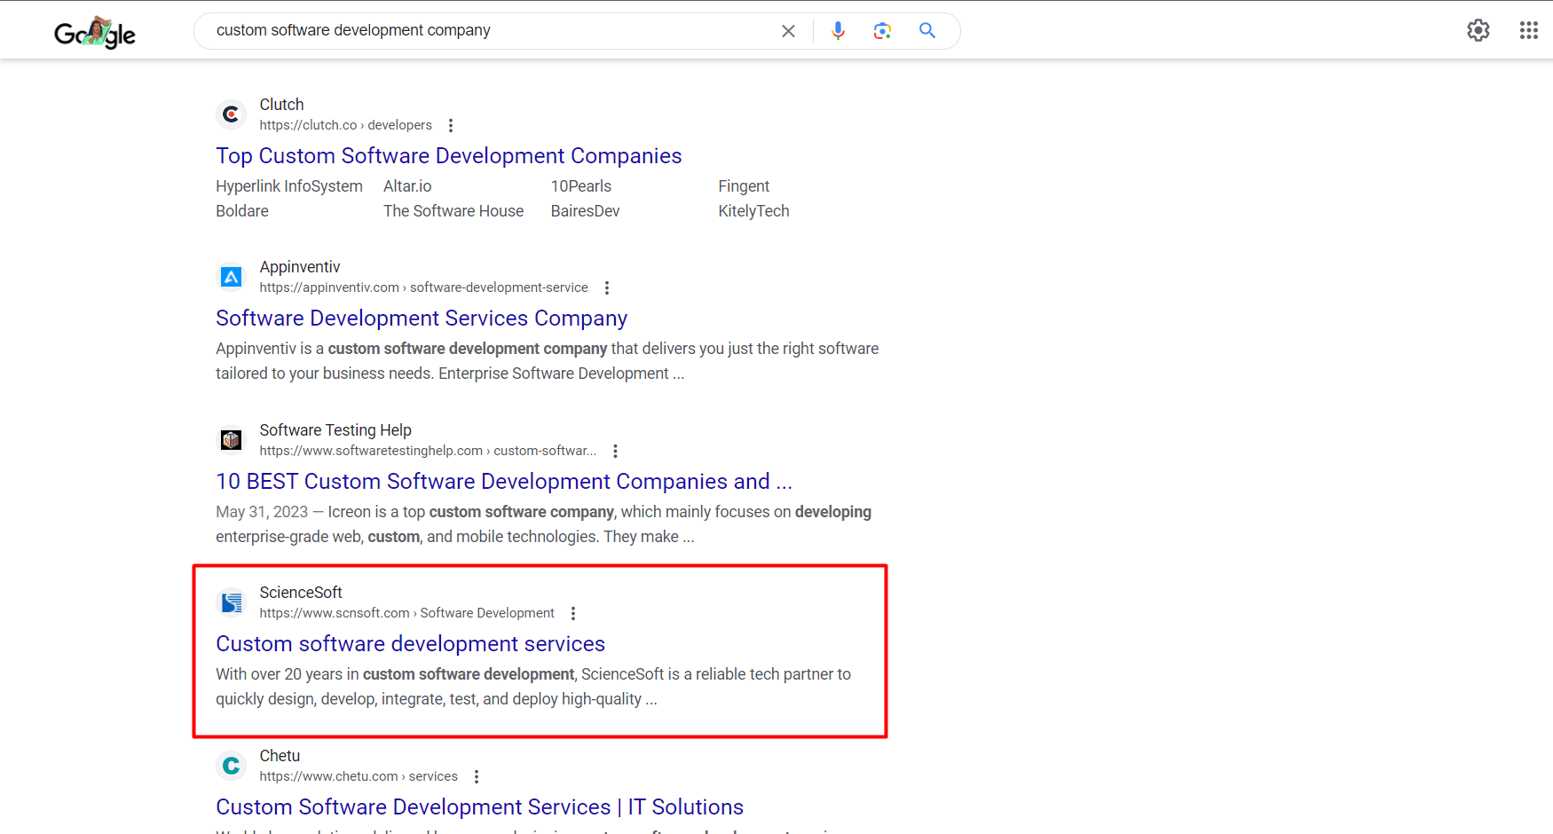This screenshot has height=834, width=1553.
Task: Open Custom software development services link
Action: tap(411, 644)
